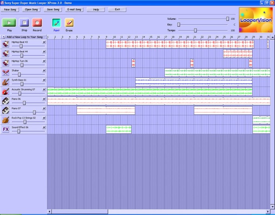Click the vertical scrollbar up arrow

point(273,37)
